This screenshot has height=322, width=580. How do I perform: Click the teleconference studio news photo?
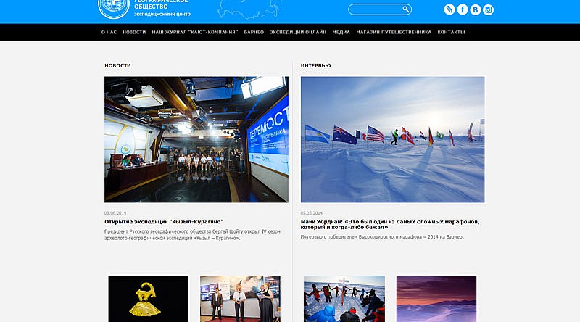(196, 139)
